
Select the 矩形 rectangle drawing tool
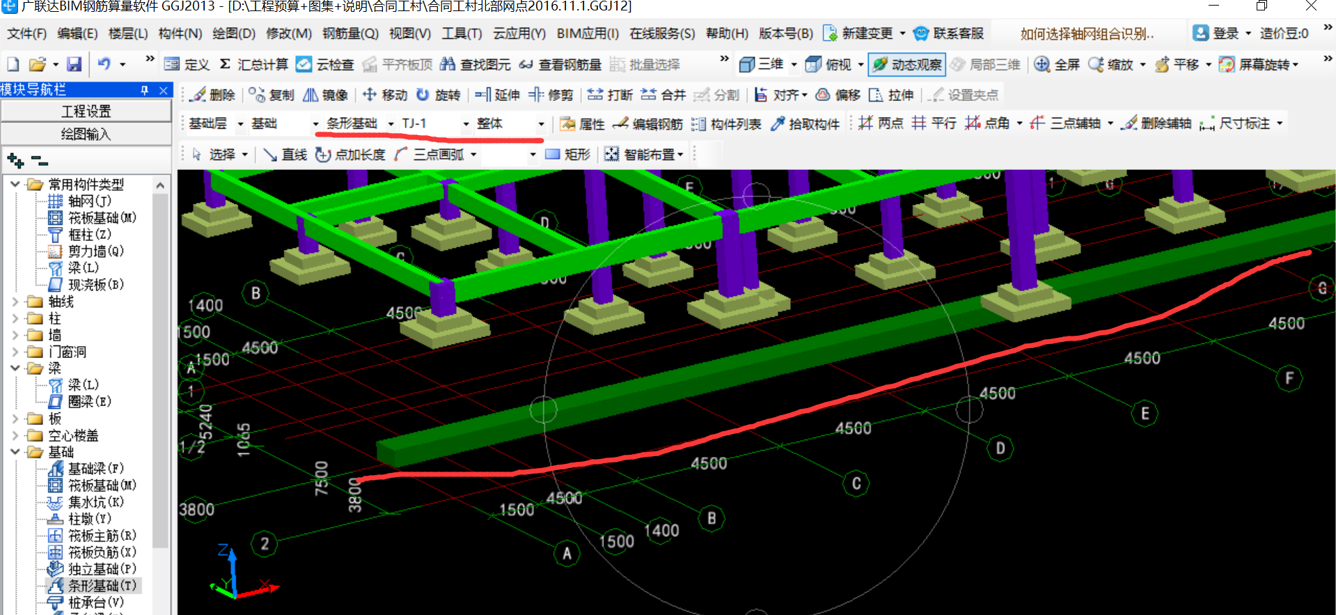(x=567, y=154)
